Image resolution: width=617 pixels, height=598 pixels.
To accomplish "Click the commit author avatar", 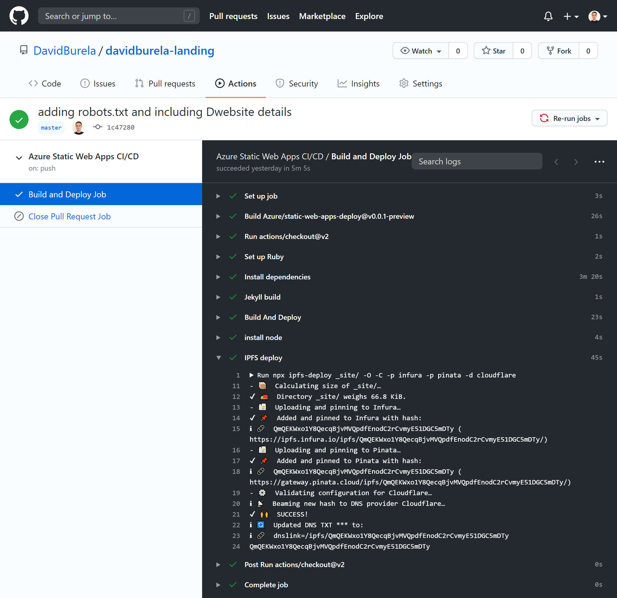I will [79, 128].
